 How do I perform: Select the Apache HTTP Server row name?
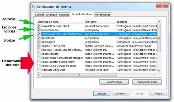pos(53,46)
